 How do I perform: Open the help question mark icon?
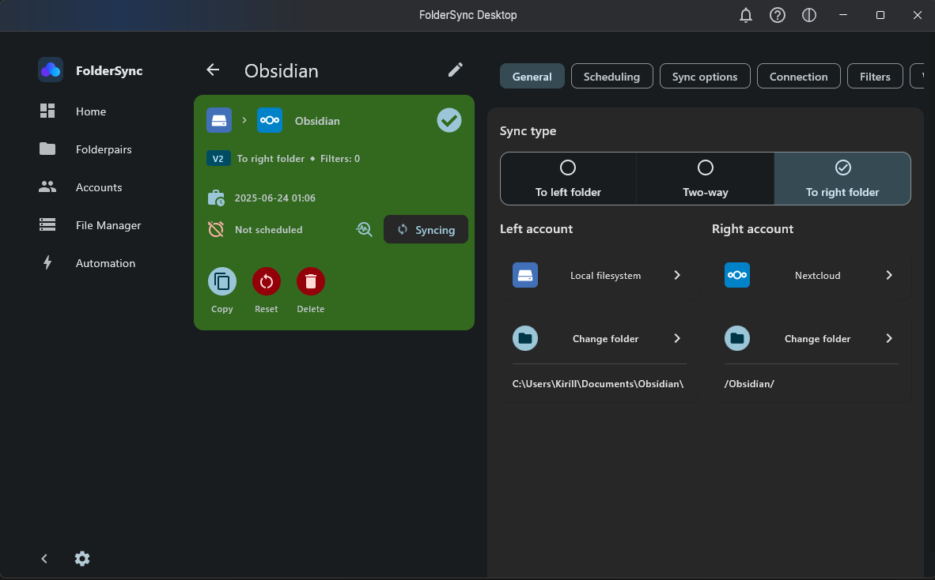[x=777, y=16]
